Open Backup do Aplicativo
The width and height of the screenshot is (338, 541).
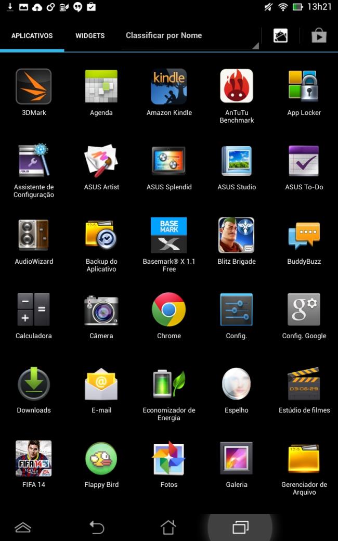click(x=101, y=235)
